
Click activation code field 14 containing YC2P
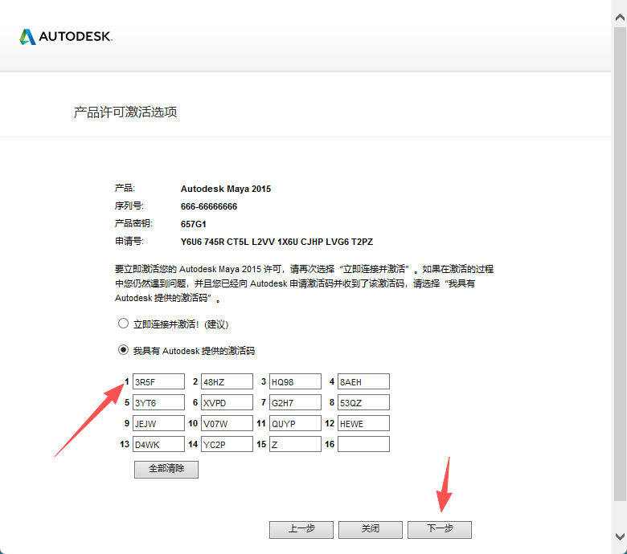coord(227,444)
